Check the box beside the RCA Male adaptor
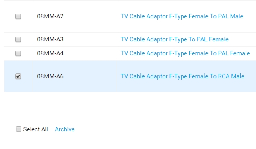Image resolution: width=256 pixels, height=149 pixels. point(18,76)
